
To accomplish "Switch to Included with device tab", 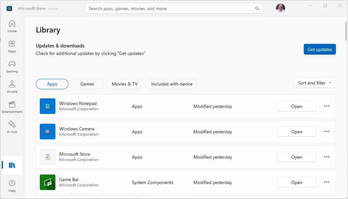I will (172, 84).
